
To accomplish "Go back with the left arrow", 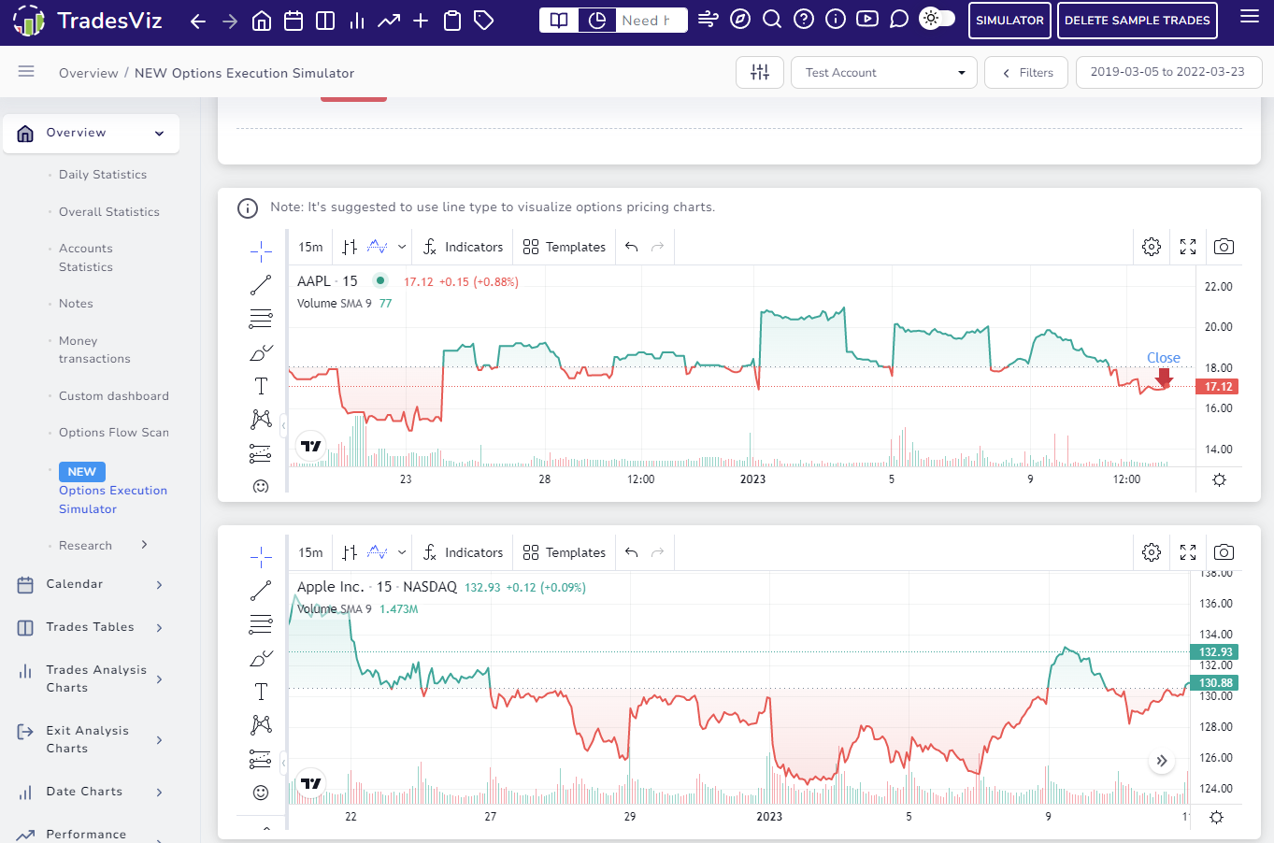I will pos(197,21).
